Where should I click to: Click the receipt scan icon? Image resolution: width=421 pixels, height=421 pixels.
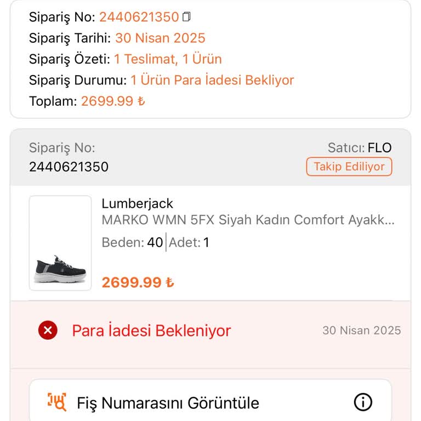tap(57, 402)
